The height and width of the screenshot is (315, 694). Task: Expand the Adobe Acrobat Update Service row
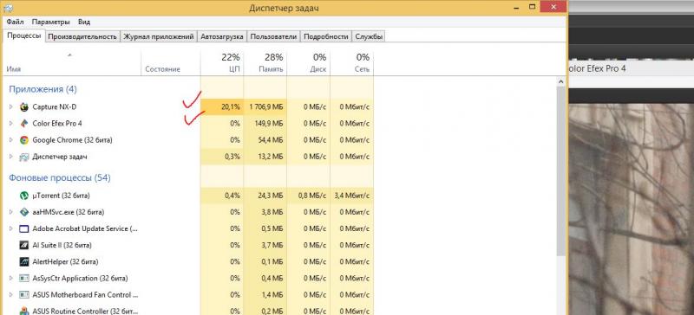pyautogui.click(x=11, y=228)
